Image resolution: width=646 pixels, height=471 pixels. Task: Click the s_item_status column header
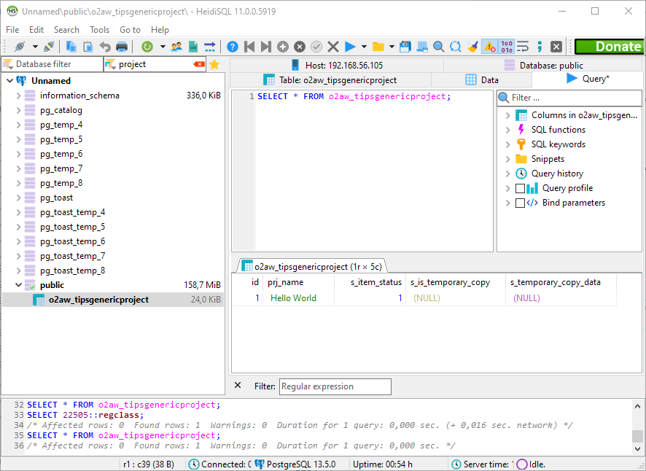click(370, 282)
